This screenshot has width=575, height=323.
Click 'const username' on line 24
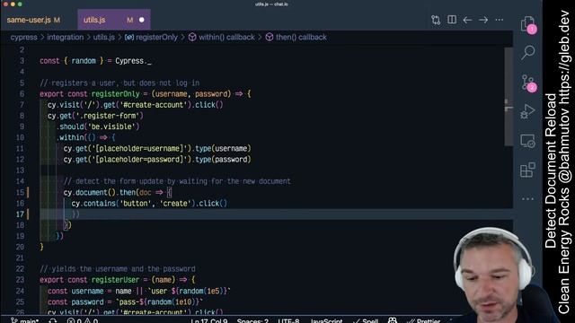[x=75, y=291]
